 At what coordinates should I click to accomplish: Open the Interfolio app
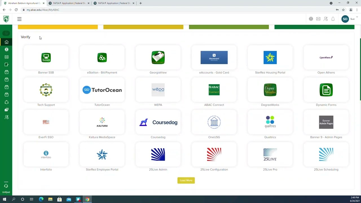pos(46,155)
